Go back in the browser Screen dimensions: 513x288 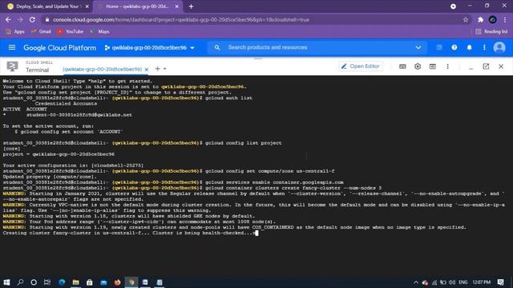[x=8, y=19]
